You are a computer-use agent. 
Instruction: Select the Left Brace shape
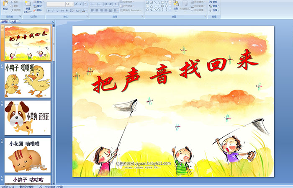[162, 10]
